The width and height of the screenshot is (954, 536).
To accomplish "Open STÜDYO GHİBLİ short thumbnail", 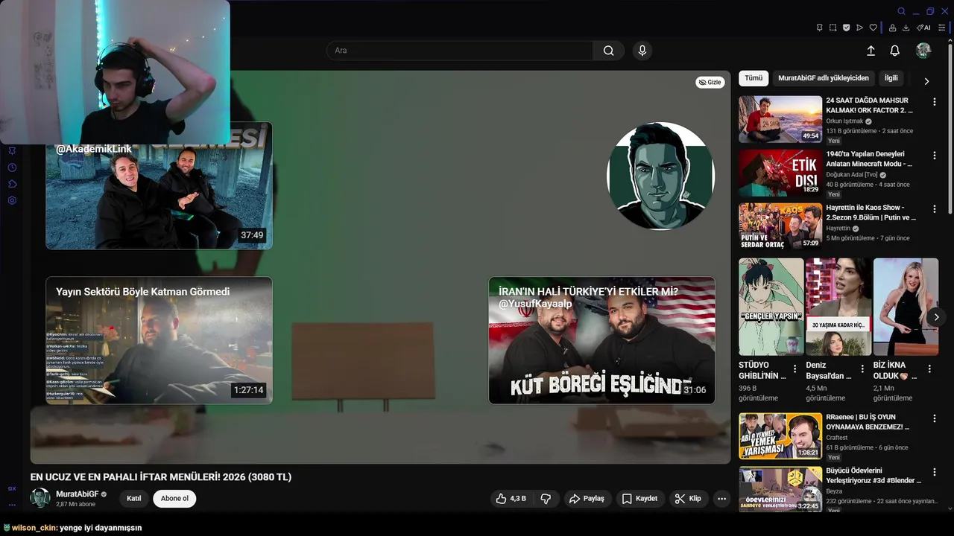I will tap(771, 307).
